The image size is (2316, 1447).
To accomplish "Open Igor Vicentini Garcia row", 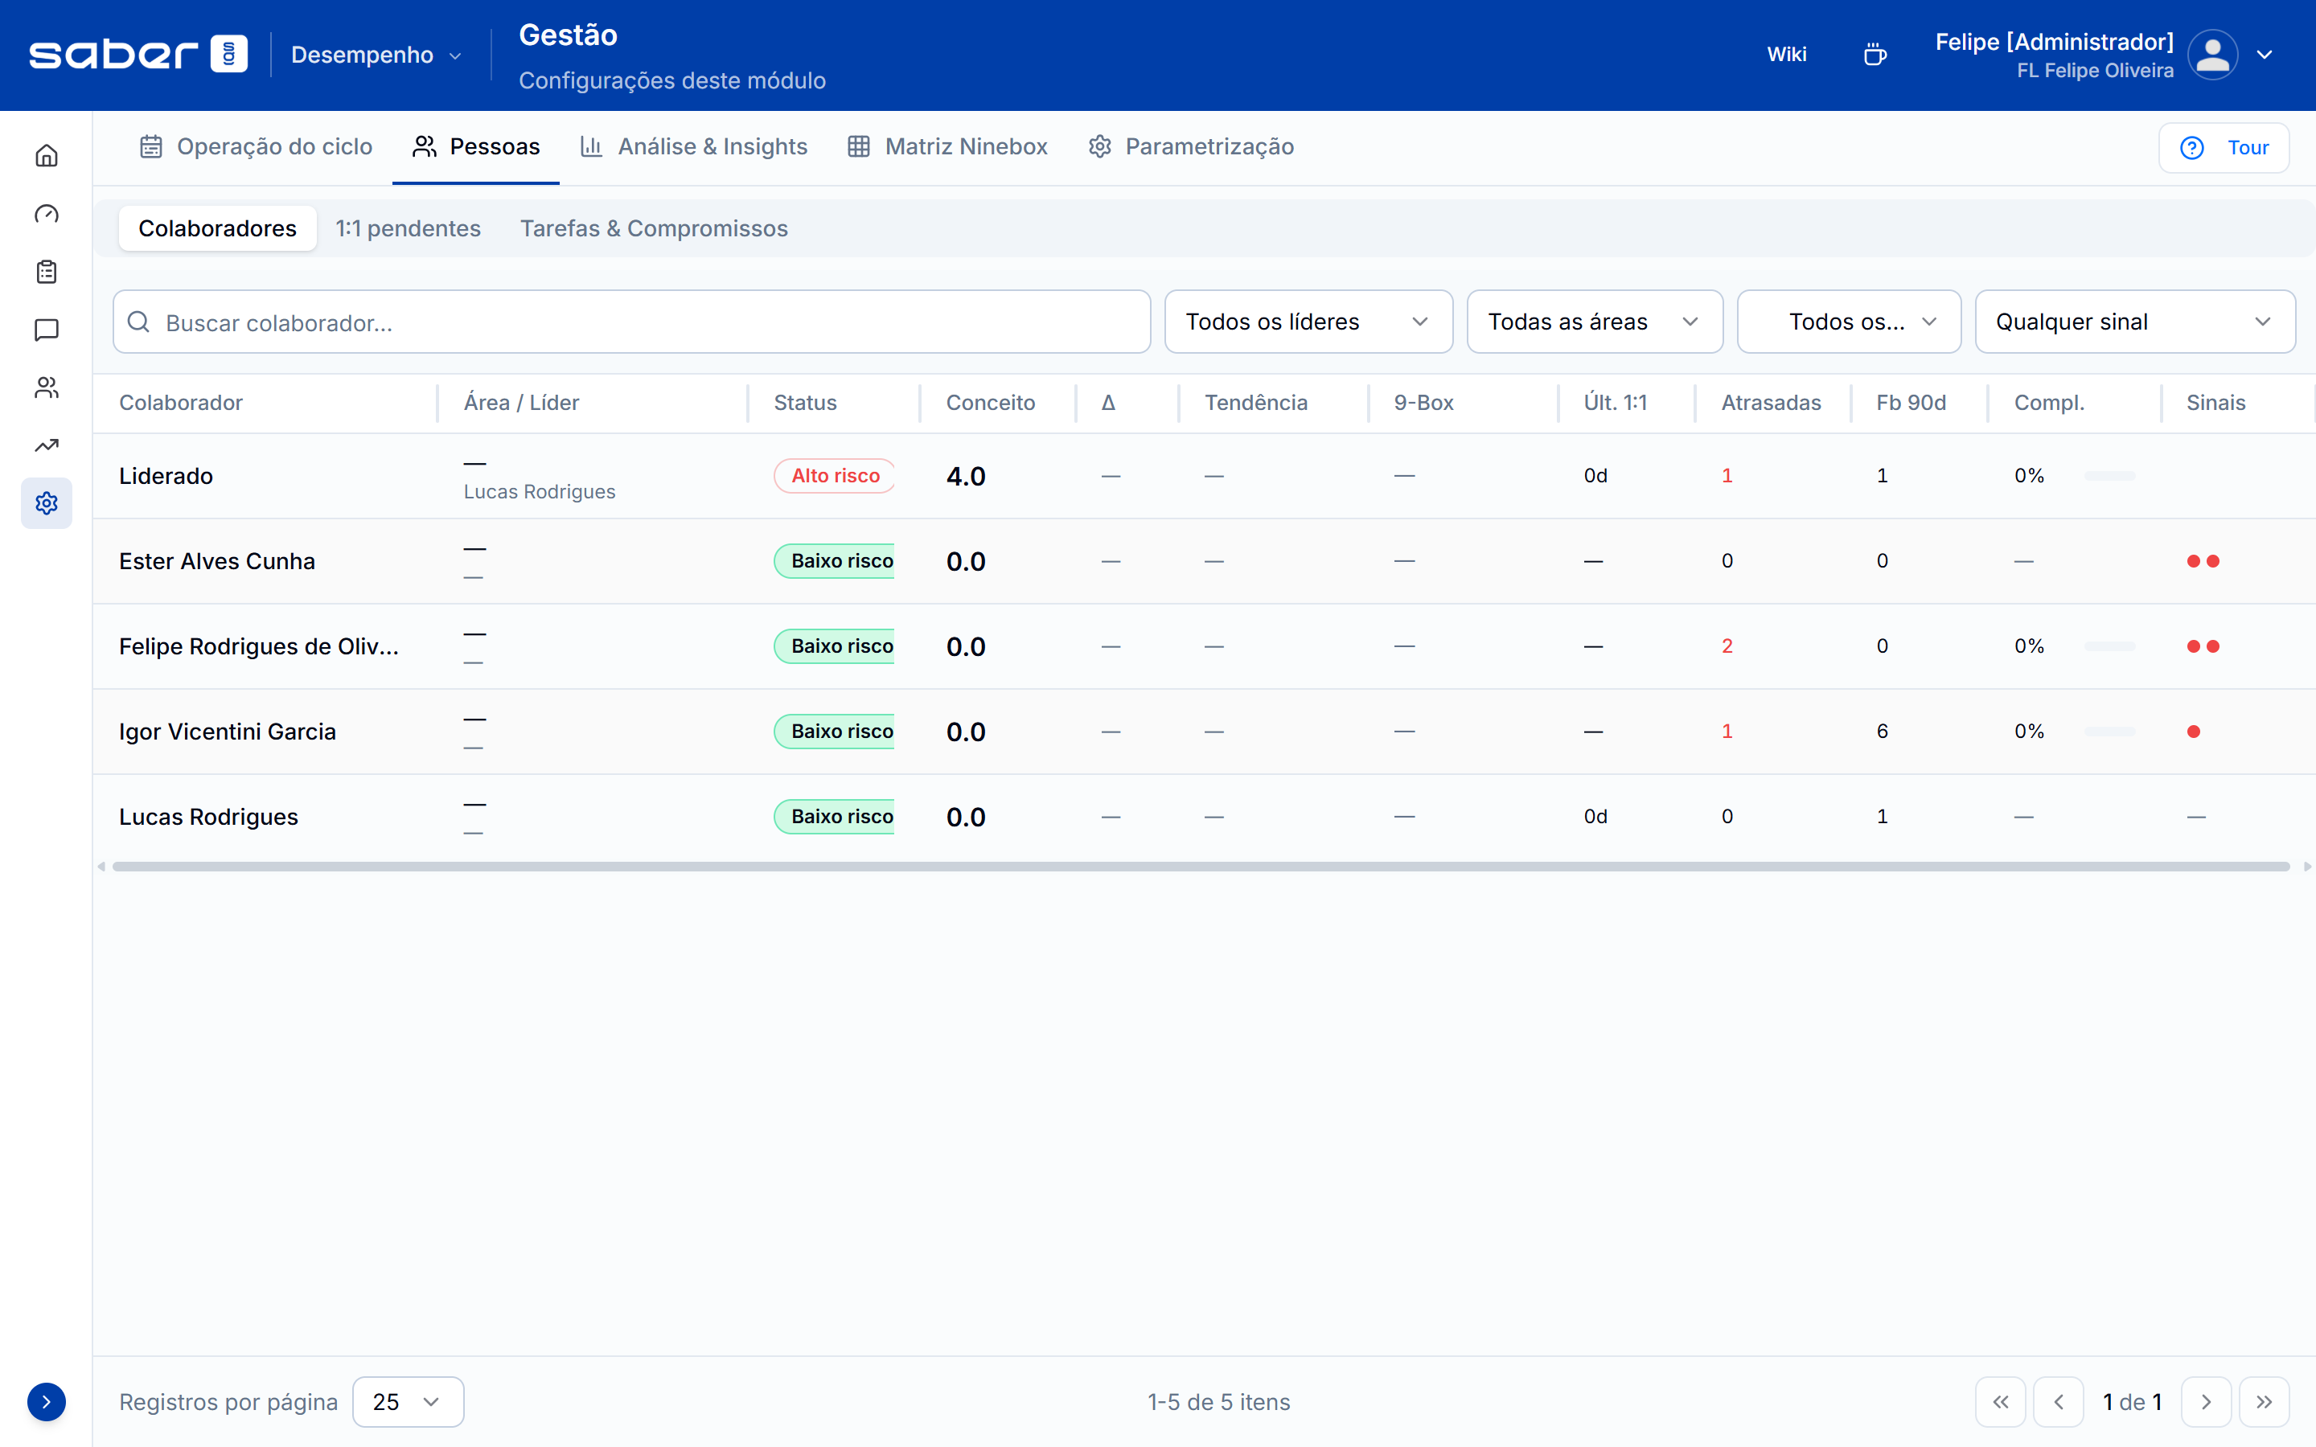I will click(1204, 732).
